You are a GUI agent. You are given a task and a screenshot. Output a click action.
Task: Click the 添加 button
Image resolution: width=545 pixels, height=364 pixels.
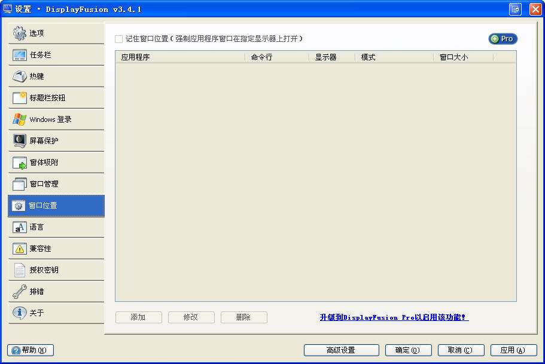tap(139, 317)
